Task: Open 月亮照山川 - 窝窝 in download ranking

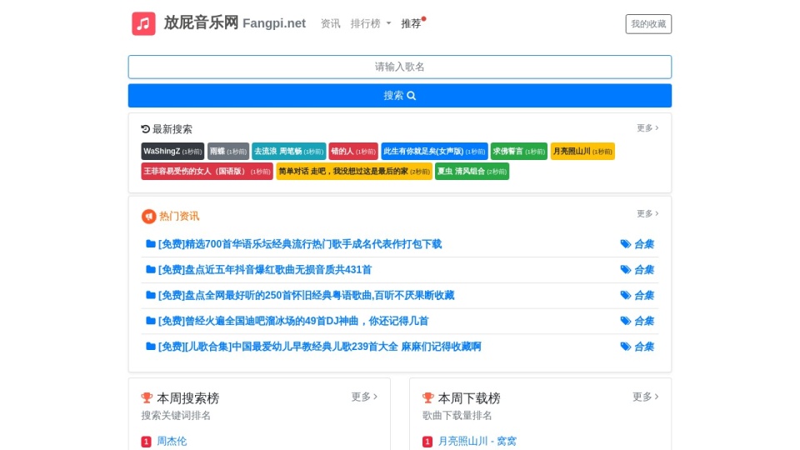Action: point(477,442)
